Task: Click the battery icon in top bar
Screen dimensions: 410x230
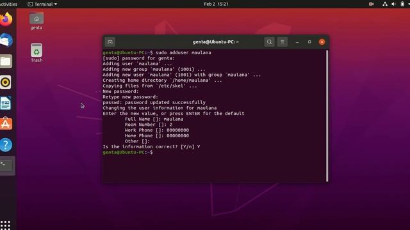Action: click(x=402, y=4)
